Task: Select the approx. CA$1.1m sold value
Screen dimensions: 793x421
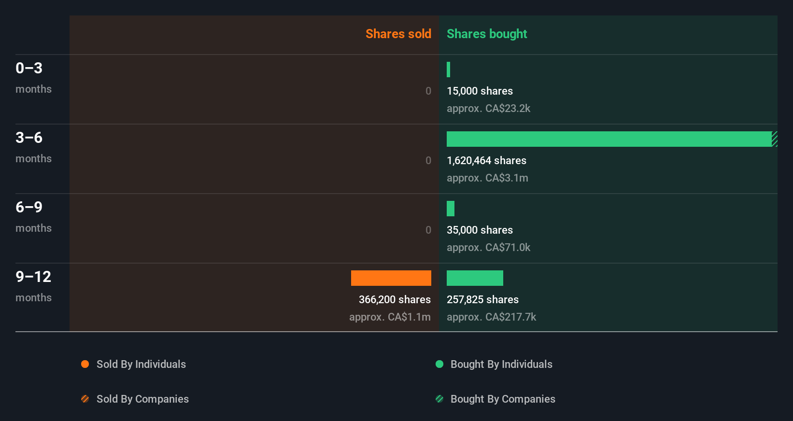Action: (x=390, y=317)
